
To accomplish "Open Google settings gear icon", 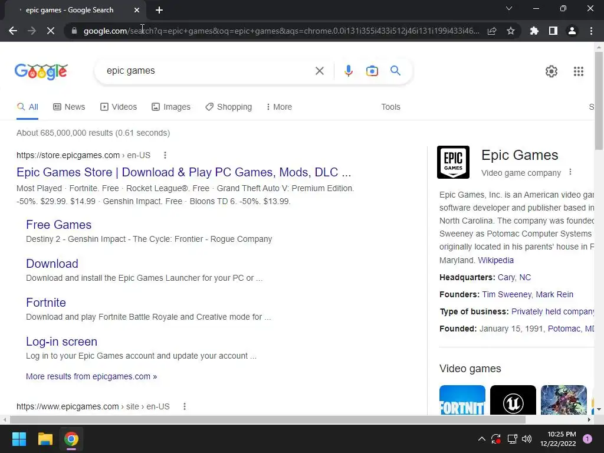I will click(552, 71).
